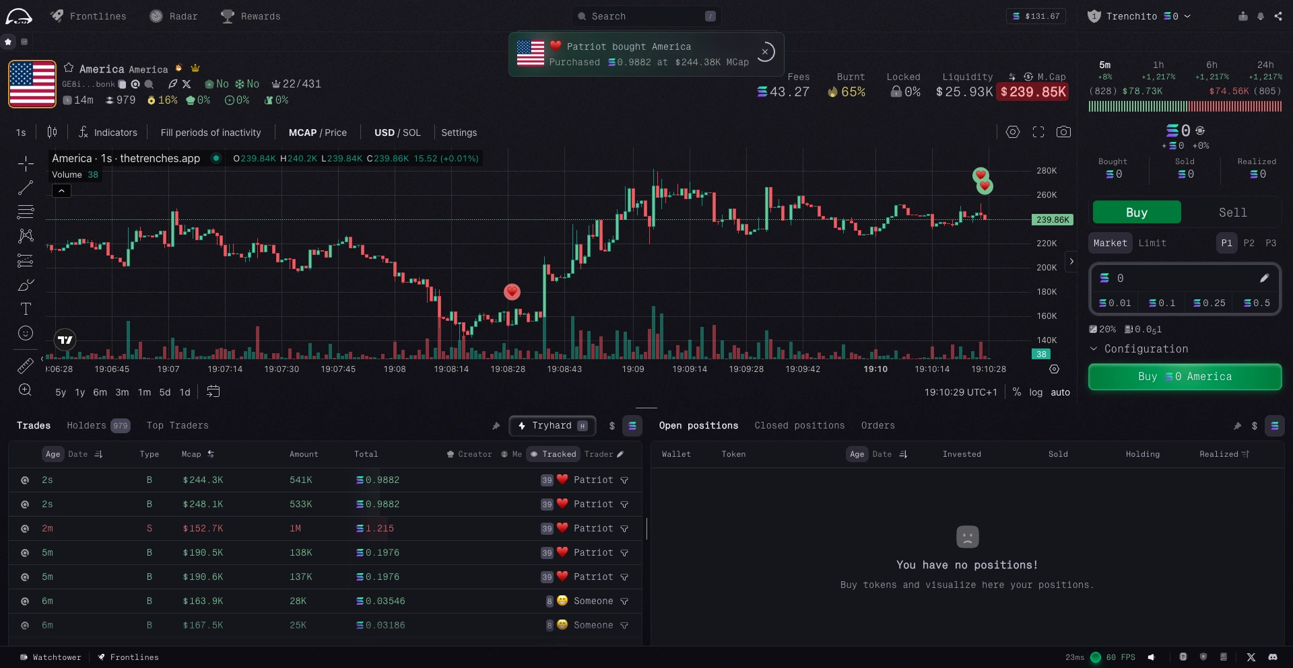Select the measure ruler tool
This screenshot has height=668, width=1293.
tap(26, 365)
